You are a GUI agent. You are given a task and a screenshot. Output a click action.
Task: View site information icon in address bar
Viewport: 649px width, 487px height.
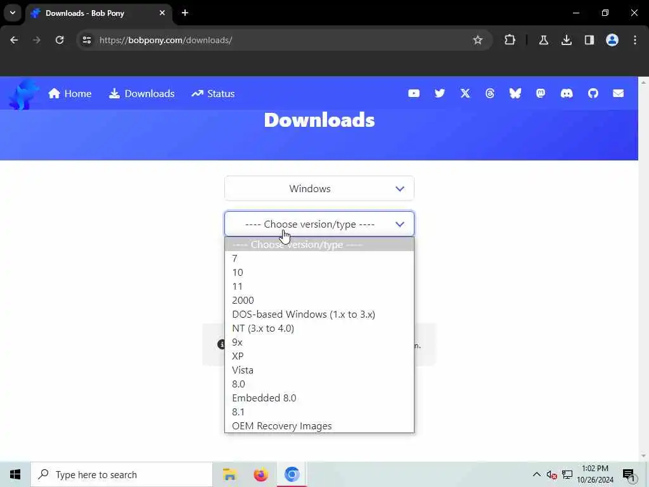click(87, 40)
